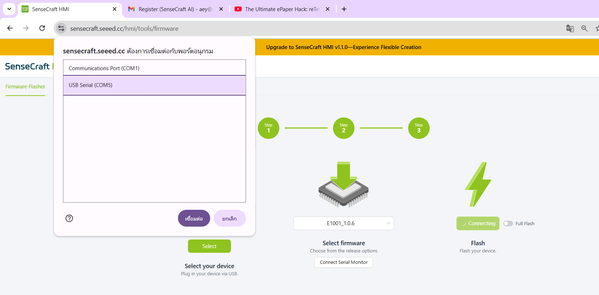This screenshot has height=295, width=599.
Task: Click the browser back arrow
Action: pyautogui.click(x=10, y=28)
